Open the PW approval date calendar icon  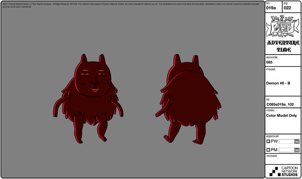click(x=297, y=141)
